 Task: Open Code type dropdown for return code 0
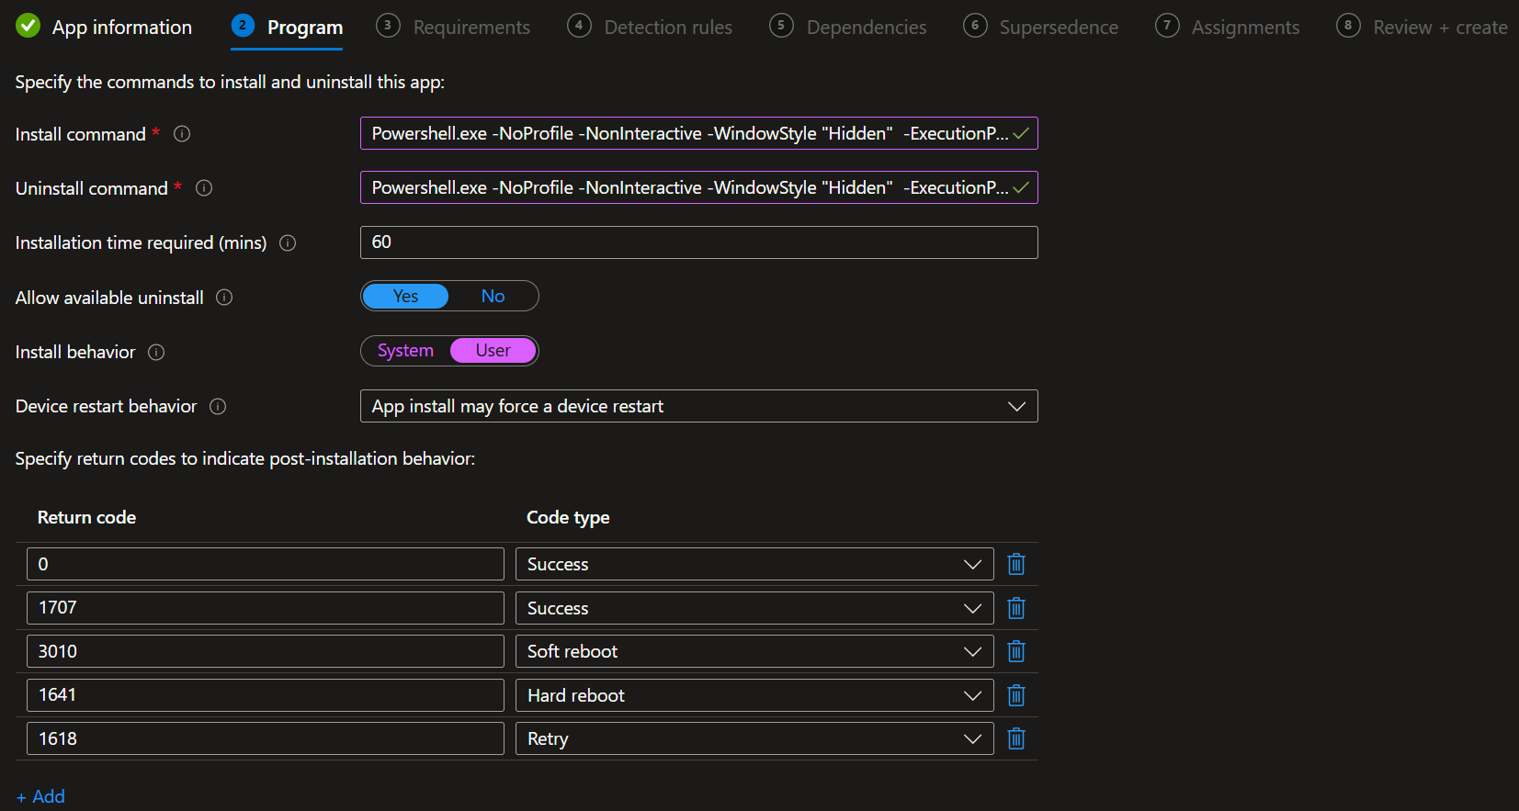pos(754,564)
